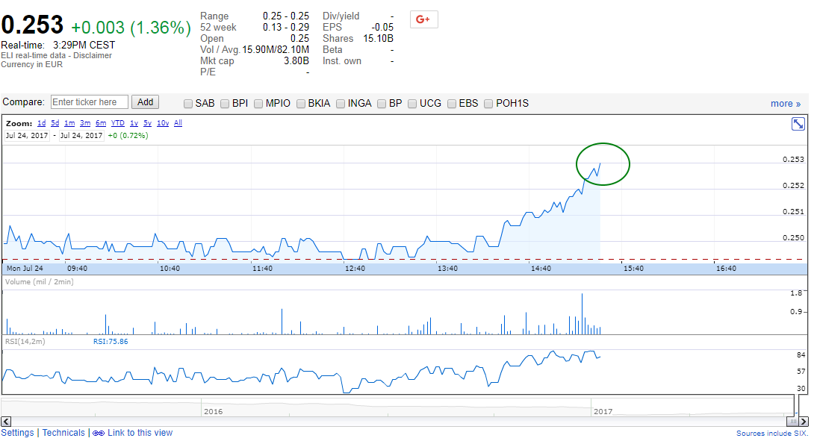Click the end date Jul 24, 2017 field
This screenshot has width=817, height=447.
[x=81, y=135]
